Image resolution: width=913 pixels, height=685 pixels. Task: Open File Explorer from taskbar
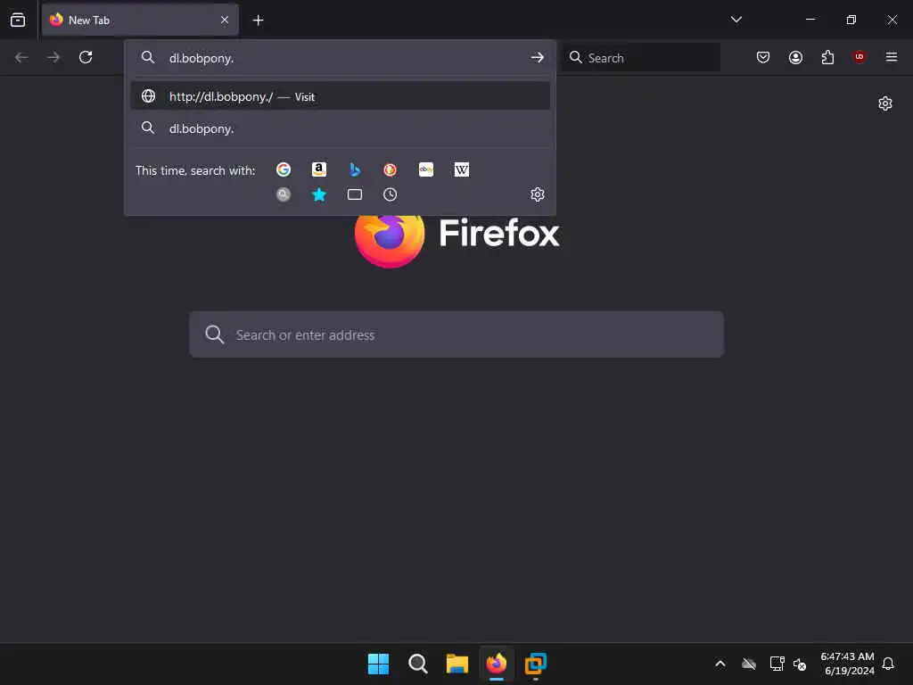pyautogui.click(x=457, y=664)
